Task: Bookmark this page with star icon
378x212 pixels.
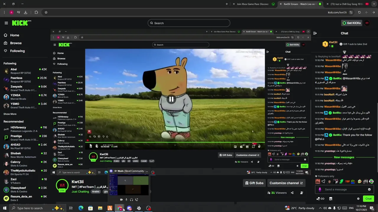Action: coord(46,12)
